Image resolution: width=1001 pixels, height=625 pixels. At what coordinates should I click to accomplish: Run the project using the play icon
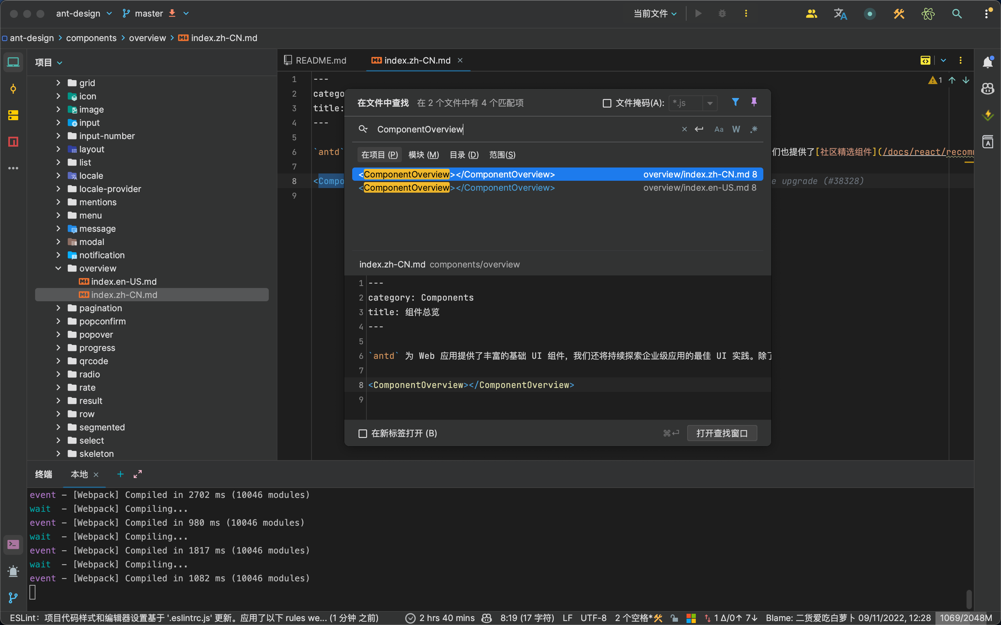698,13
